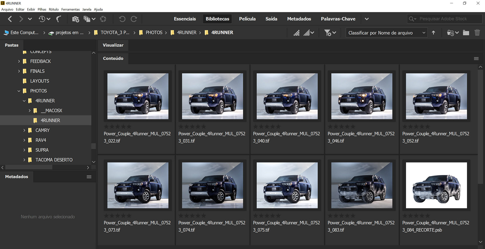This screenshot has height=249, width=485.
Task: Open the Arquivo menu
Action: point(7,9)
